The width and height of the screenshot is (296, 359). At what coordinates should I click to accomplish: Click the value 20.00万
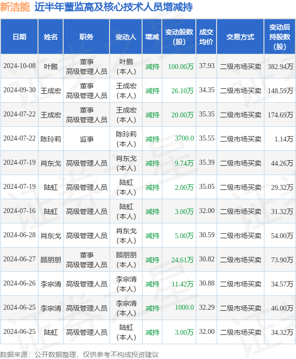click(183, 115)
